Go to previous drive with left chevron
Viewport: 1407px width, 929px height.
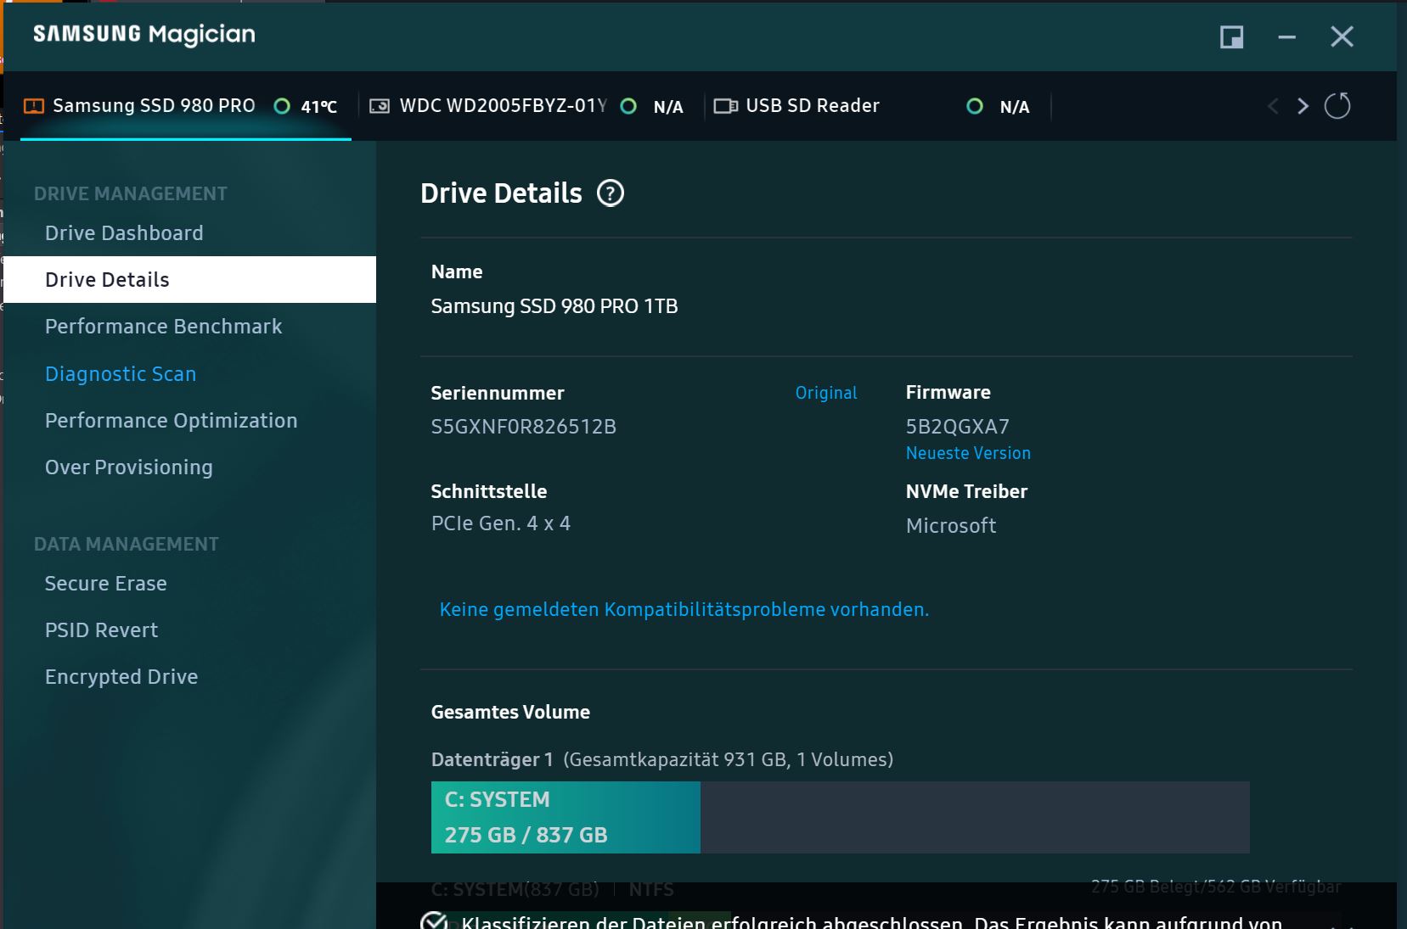coord(1273,106)
